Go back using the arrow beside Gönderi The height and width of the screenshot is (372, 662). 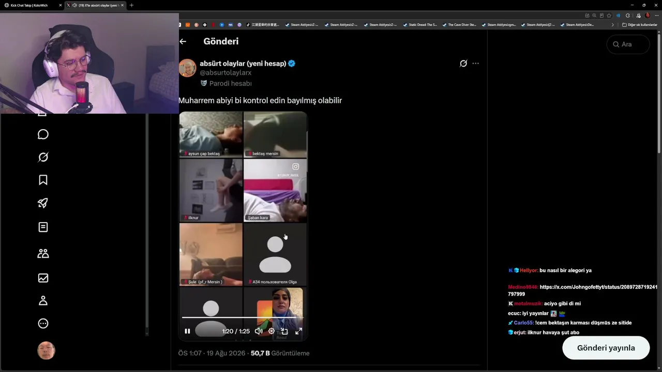(x=183, y=41)
